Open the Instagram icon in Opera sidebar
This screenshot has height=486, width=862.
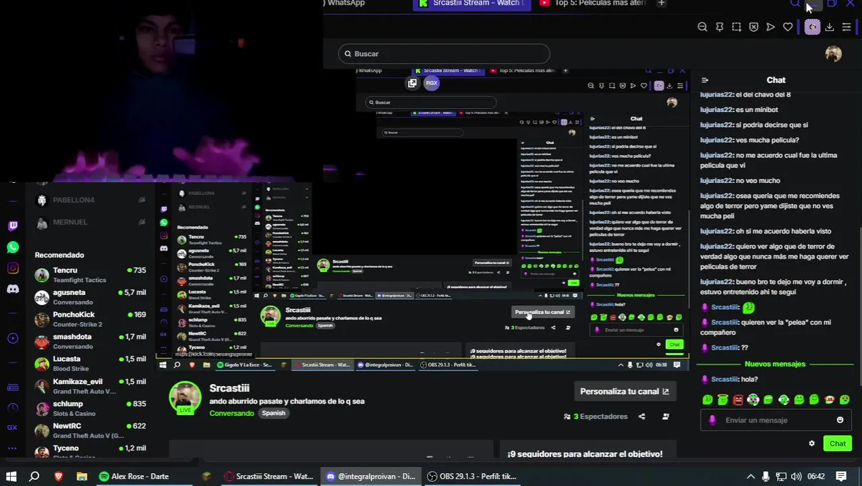(13, 268)
